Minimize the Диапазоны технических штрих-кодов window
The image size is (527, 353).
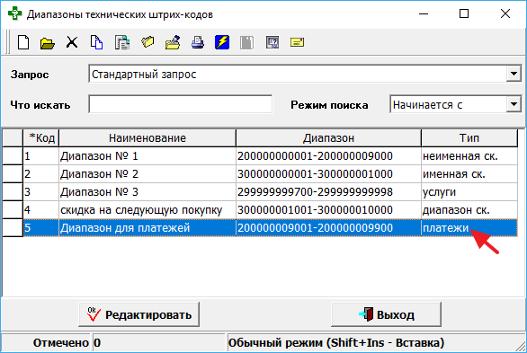pos(424,13)
